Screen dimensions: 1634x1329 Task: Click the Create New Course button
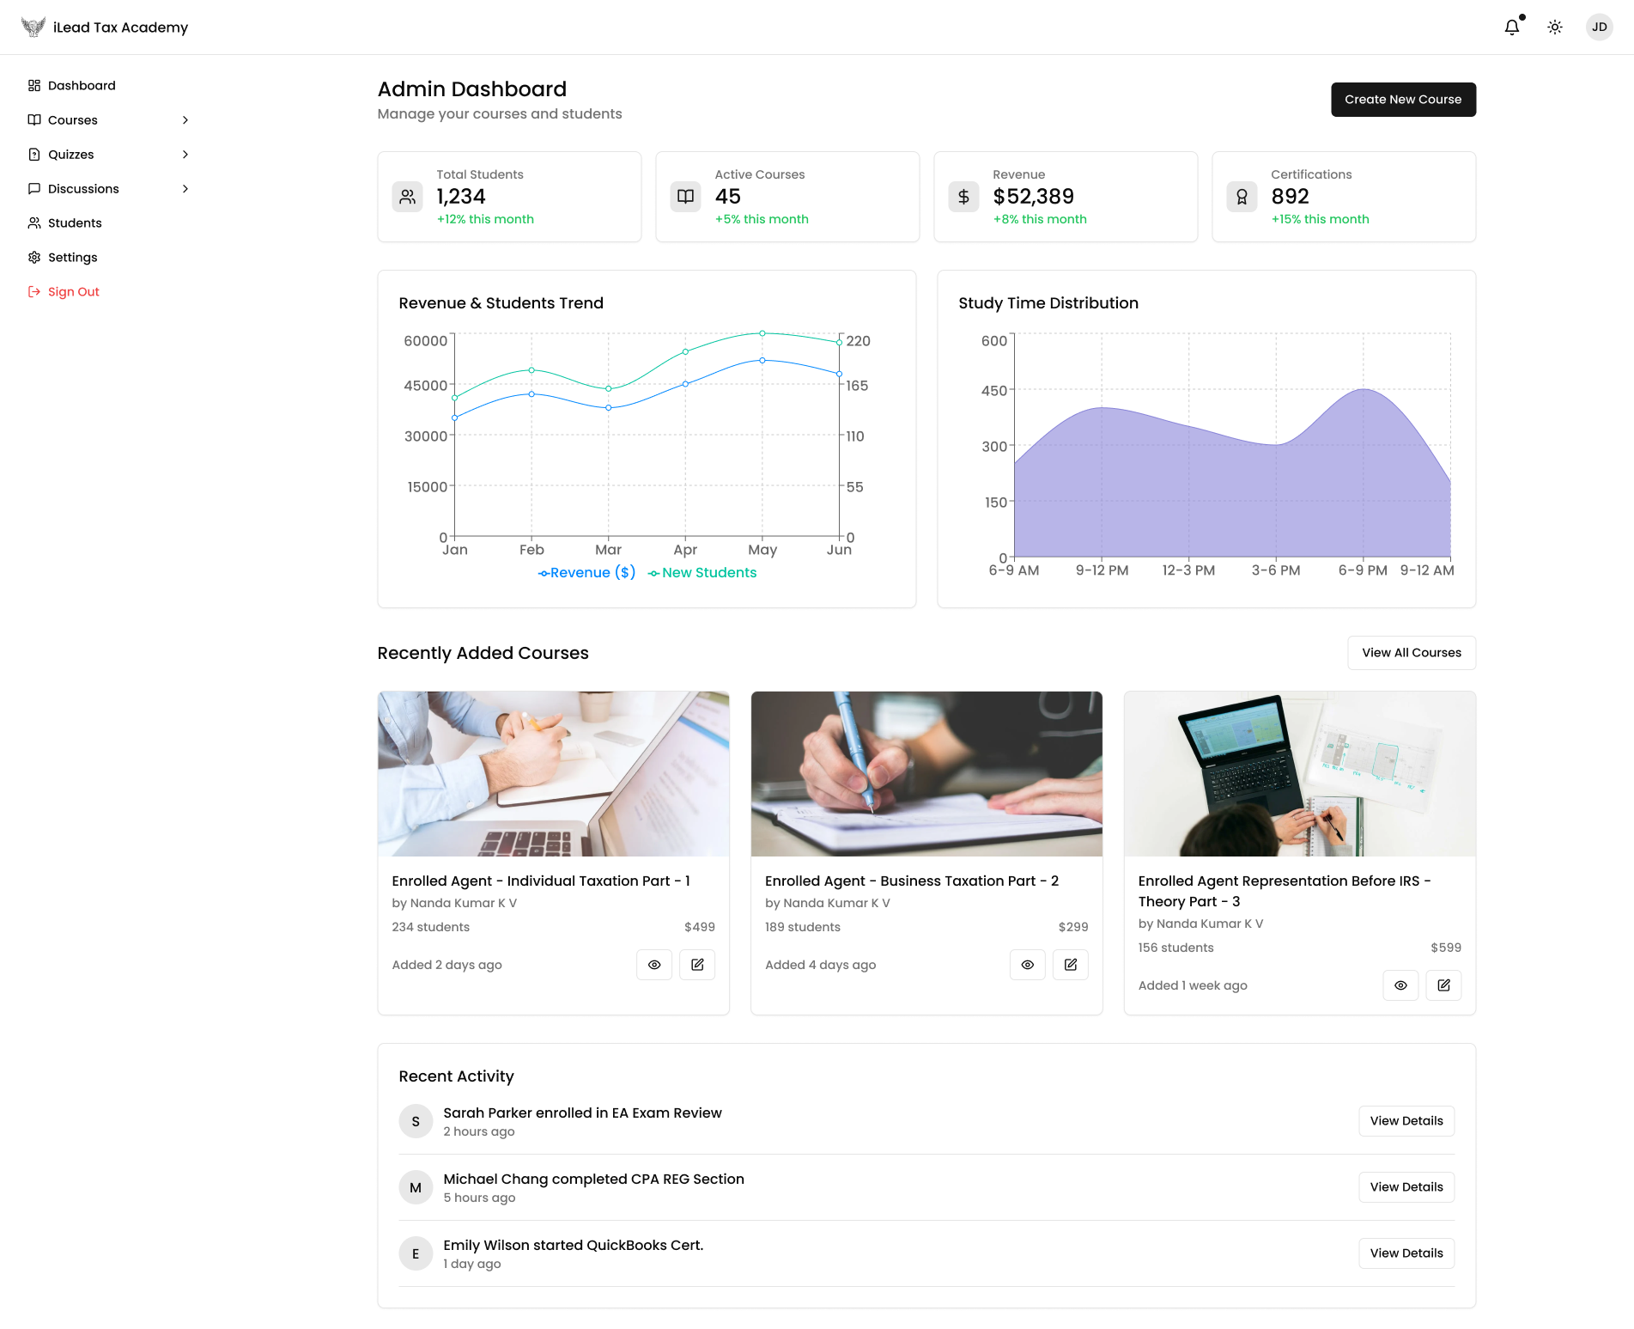click(x=1403, y=100)
